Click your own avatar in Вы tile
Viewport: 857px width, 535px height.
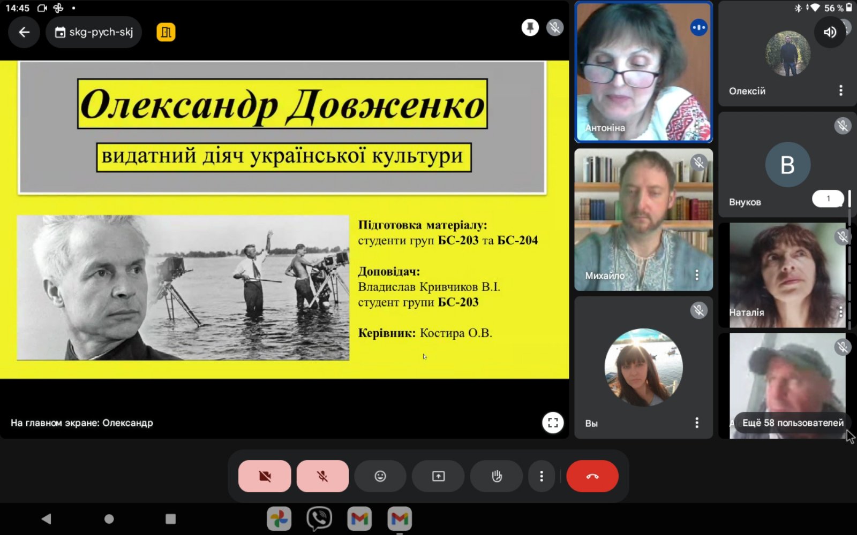[644, 367]
